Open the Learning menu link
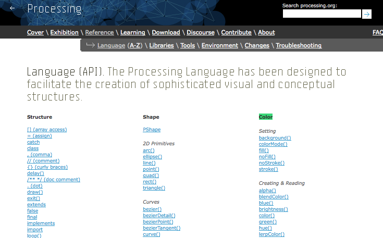Screen dimensions: 383x238 [x=133, y=32]
